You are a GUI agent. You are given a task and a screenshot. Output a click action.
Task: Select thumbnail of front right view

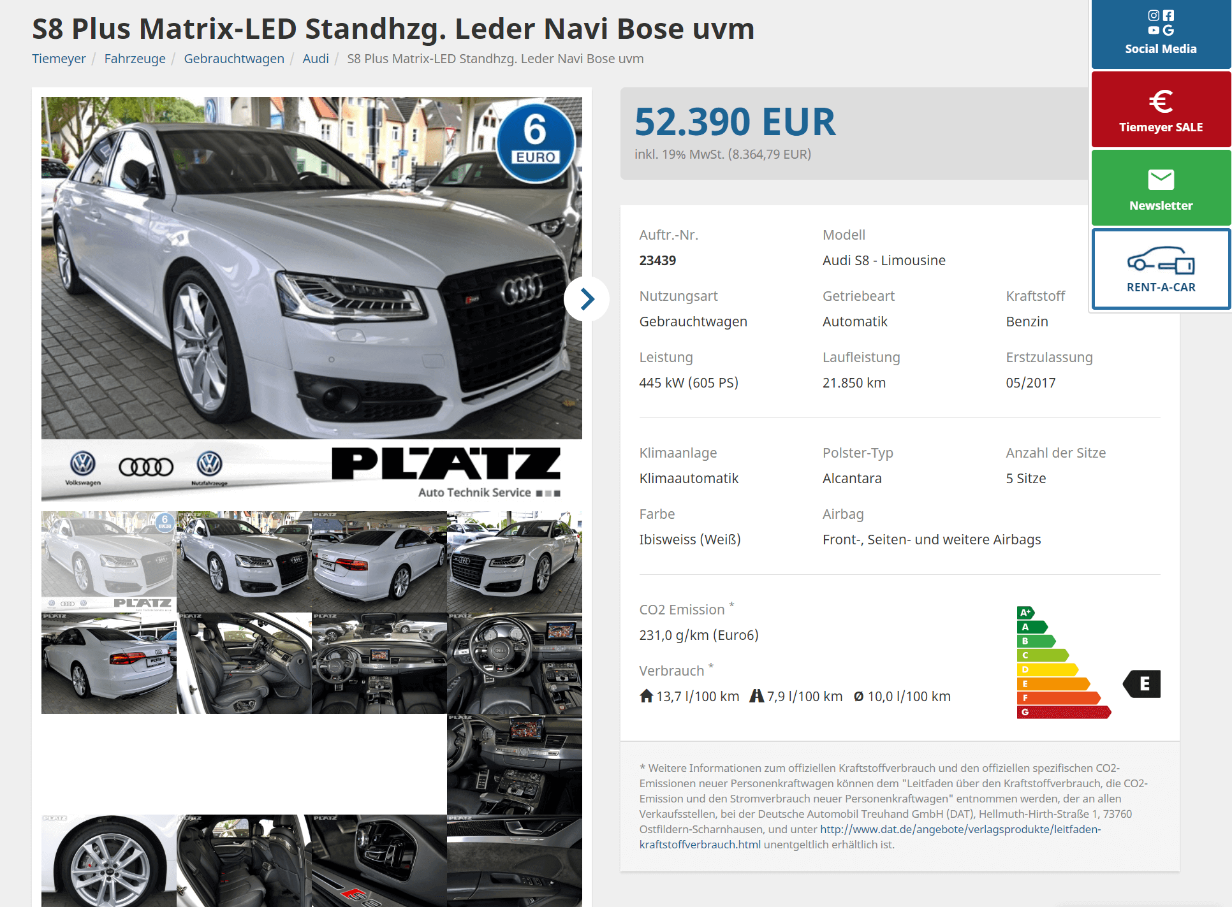click(515, 562)
